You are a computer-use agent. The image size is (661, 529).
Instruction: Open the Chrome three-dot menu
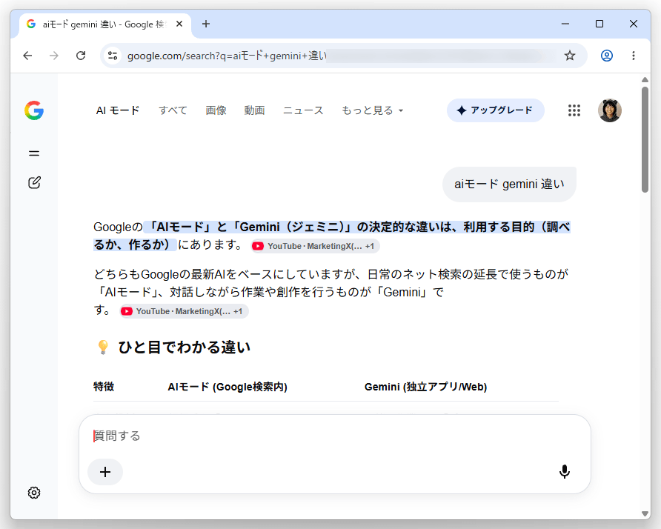point(633,56)
